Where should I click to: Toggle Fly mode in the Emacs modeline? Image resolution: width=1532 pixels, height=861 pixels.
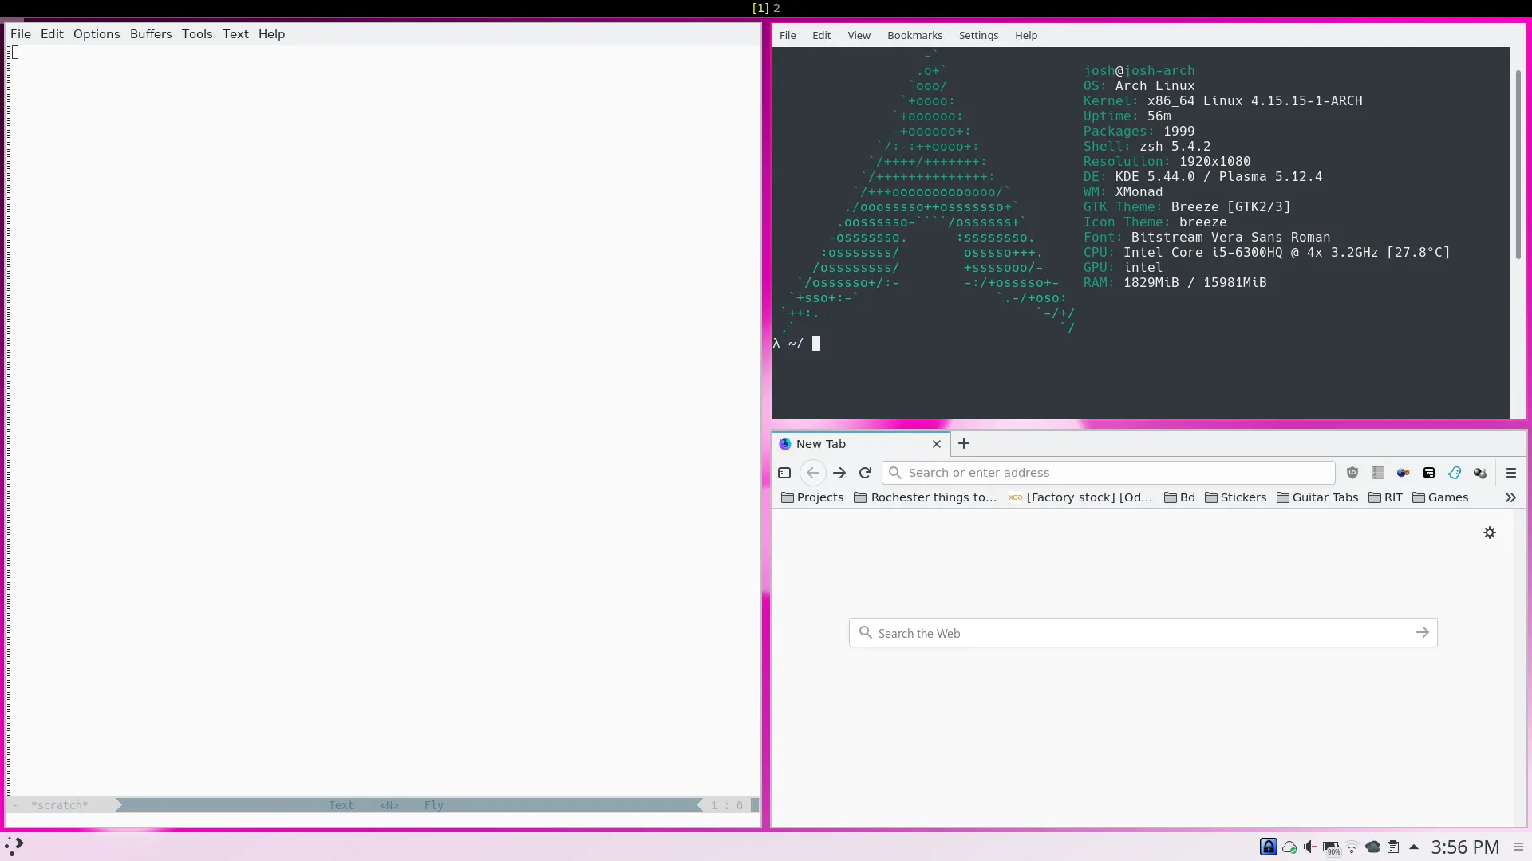pyautogui.click(x=433, y=805)
